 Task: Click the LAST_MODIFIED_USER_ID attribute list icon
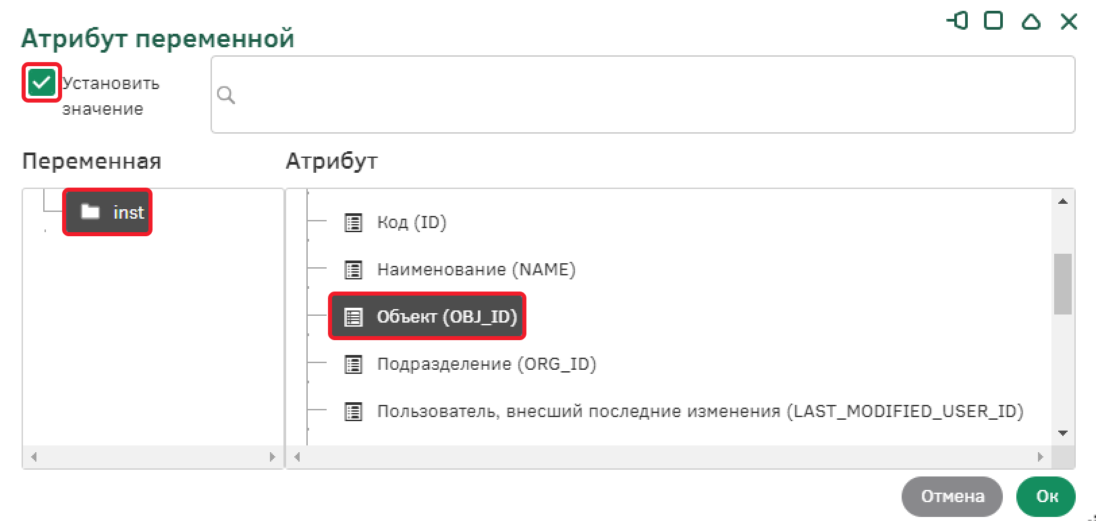[353, 412]
